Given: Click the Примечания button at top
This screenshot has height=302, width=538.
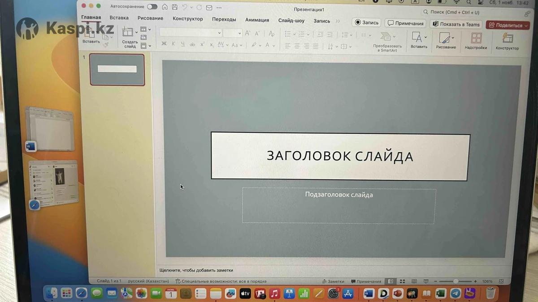Looking at the screenshot, I should (x=405, y=23).
